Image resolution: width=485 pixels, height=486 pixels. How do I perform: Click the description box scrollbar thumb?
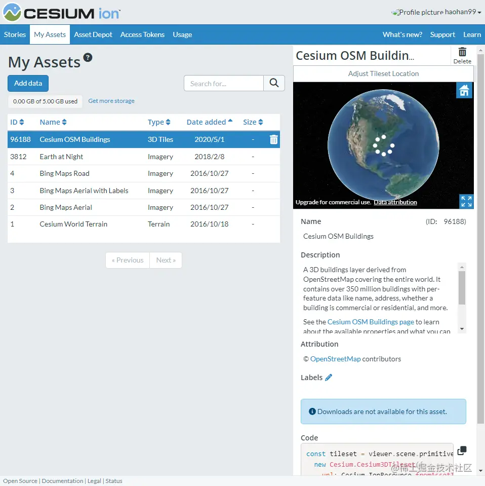click(x=462, y=288)
